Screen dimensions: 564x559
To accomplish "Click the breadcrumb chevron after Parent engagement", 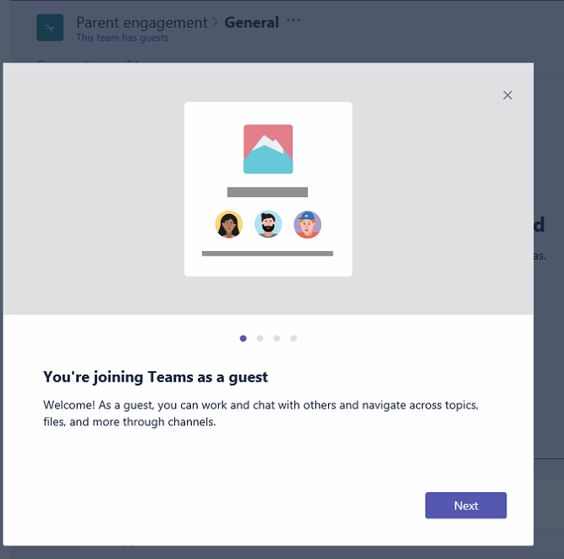I will coord(216,22).
